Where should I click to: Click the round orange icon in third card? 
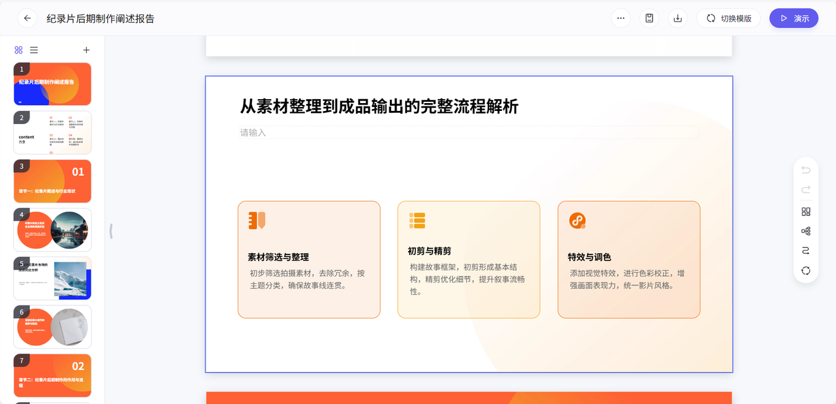(x=577, y=221)
